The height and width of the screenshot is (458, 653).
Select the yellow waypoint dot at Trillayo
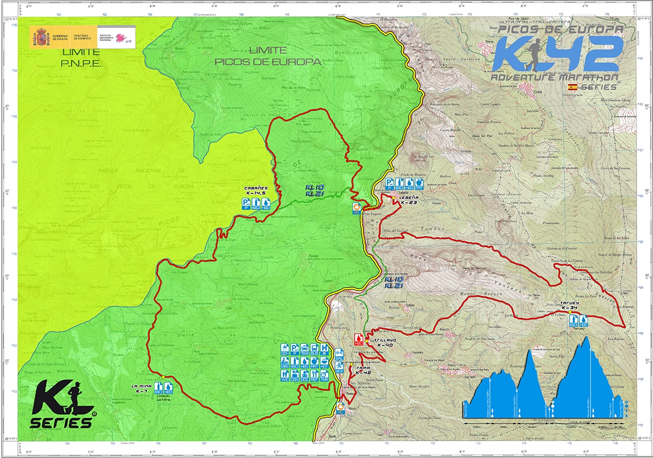[367, 340]
